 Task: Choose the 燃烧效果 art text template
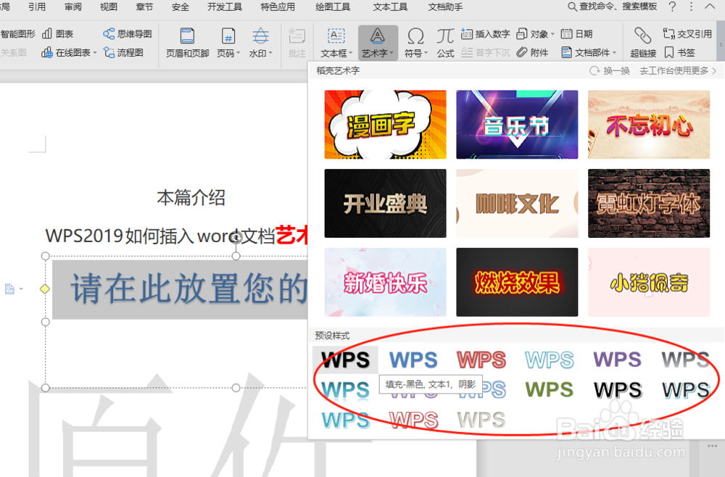517,283
